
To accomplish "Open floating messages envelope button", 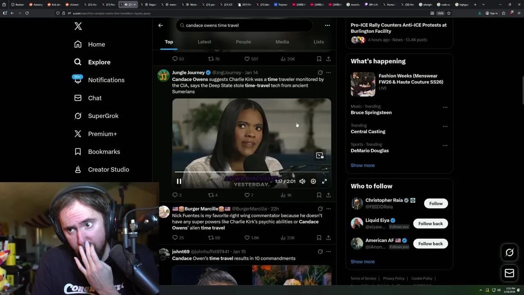I will 510,273.
